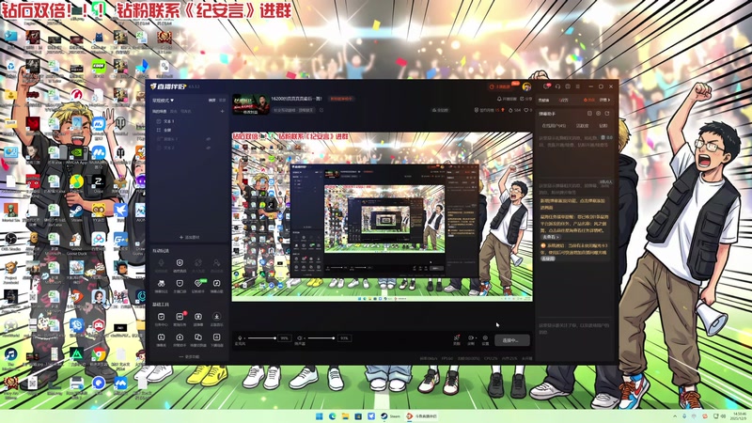Select the first scene tab (我的场景)
The image size is (752, 423).
point(160,111)
